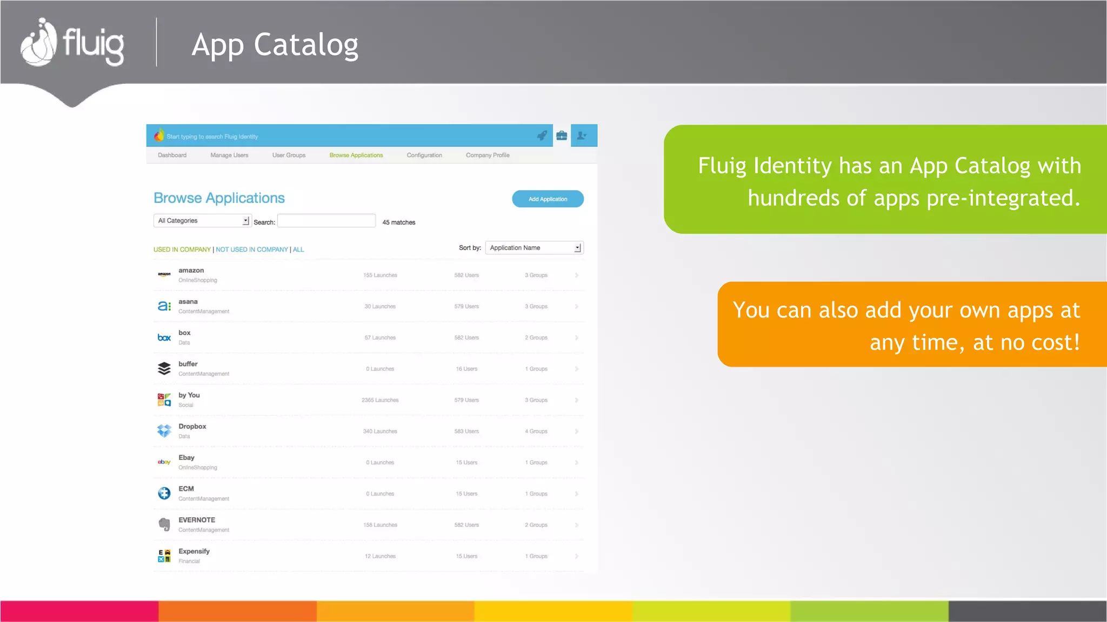This screenshot has width=1107, height=622.
Task: Click the Dropbox app logo
Action: pos(164,430)
